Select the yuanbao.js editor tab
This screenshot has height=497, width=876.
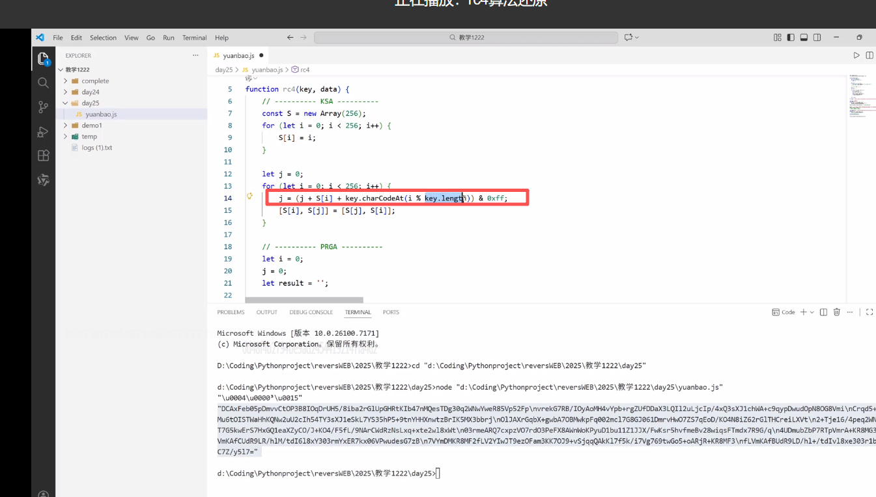tap(238, 56)
